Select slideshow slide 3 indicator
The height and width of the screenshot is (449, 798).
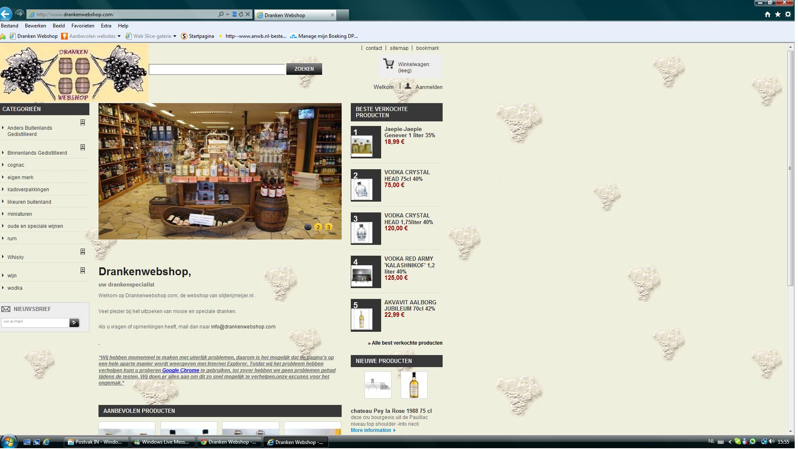[328, 227]
